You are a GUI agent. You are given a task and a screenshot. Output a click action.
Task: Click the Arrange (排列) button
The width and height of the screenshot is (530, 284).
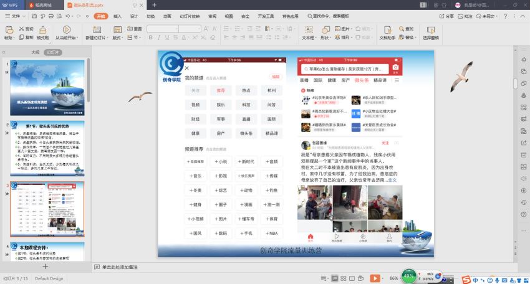tap(343, 37)
